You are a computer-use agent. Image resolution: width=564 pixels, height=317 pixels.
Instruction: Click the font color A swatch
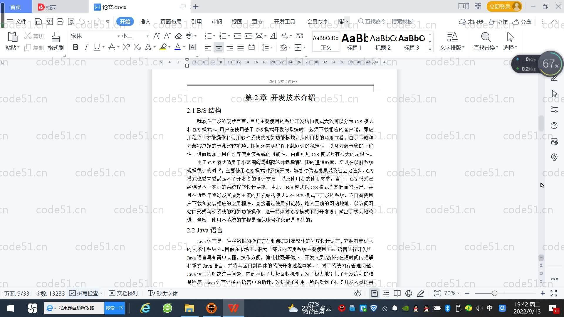(177, 47)
